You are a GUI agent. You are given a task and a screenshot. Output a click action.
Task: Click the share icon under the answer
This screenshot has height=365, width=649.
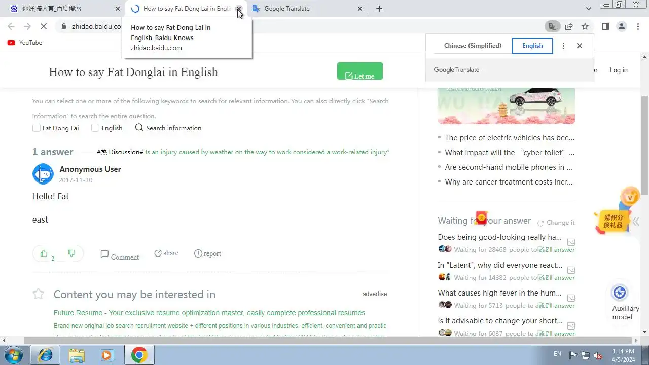tap(158, 253)
